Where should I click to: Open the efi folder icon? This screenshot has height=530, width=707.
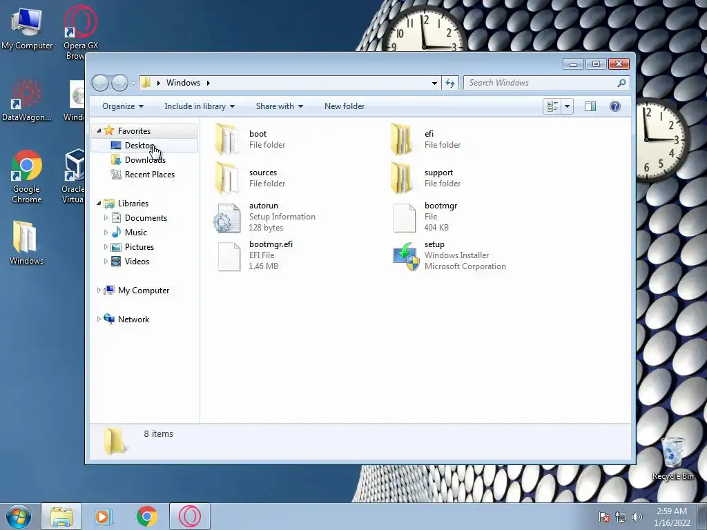tap(401, 139)
